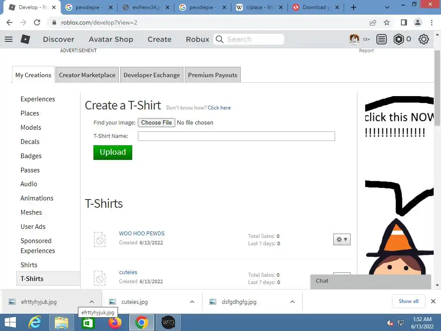Open a new browser tab
441x331 pixels.
point(354,7)
